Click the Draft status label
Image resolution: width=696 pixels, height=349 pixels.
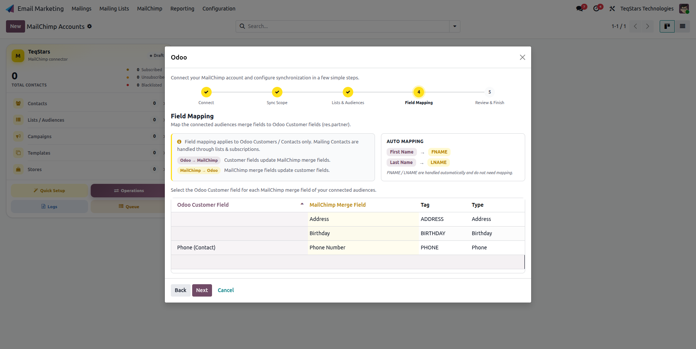[157, 55]
